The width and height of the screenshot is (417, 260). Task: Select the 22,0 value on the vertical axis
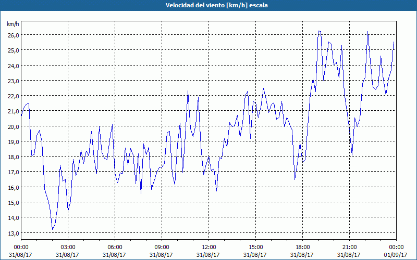(13, 96)
